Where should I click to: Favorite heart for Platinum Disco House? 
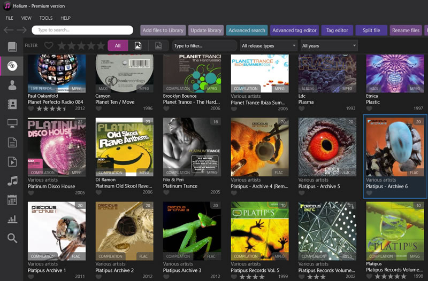click(31, 193)
